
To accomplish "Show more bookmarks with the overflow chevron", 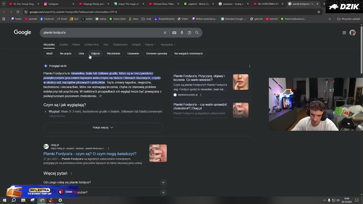I will click(330, 19).
